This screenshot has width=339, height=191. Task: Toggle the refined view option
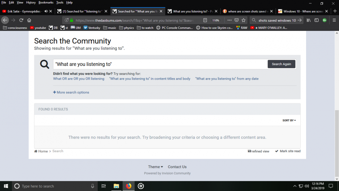(259, 151)
